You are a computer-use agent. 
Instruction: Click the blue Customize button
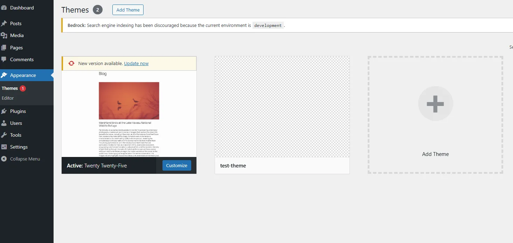(176, 165)
